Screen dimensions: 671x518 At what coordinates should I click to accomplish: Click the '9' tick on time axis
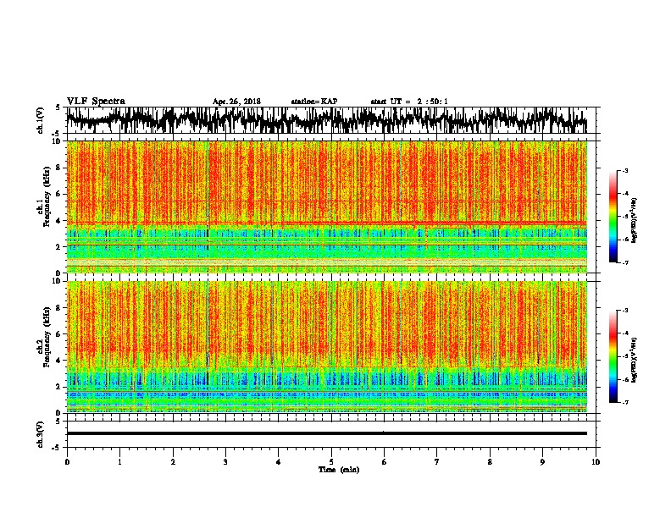point(542,462)
